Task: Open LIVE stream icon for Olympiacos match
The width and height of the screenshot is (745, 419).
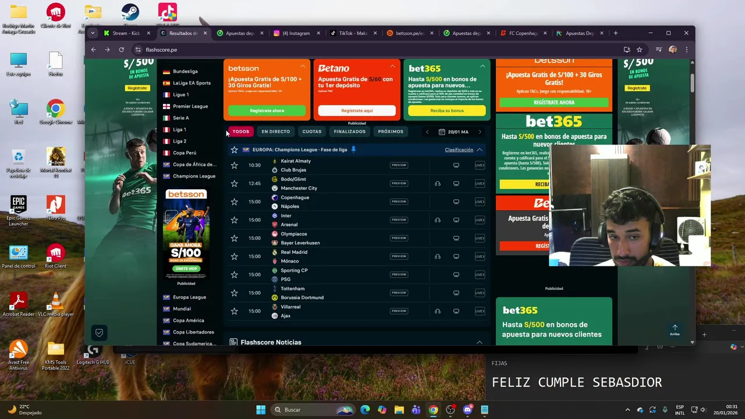Action: point(480,238)
